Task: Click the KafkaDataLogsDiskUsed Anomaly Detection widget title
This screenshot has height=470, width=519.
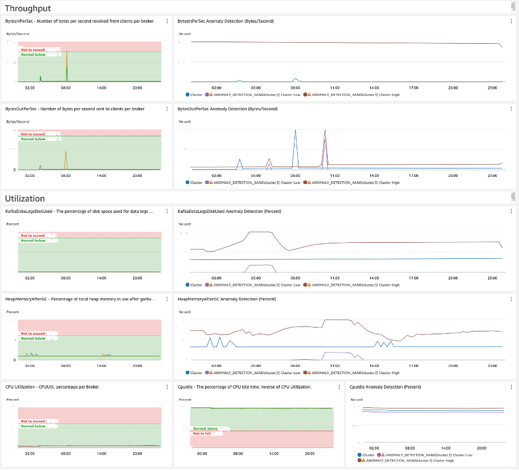Action: click(230, 211)
